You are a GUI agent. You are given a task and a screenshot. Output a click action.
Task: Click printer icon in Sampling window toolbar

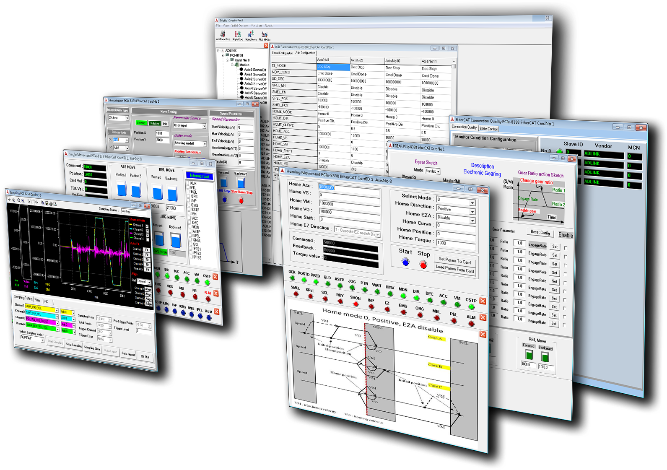[51, 203]
